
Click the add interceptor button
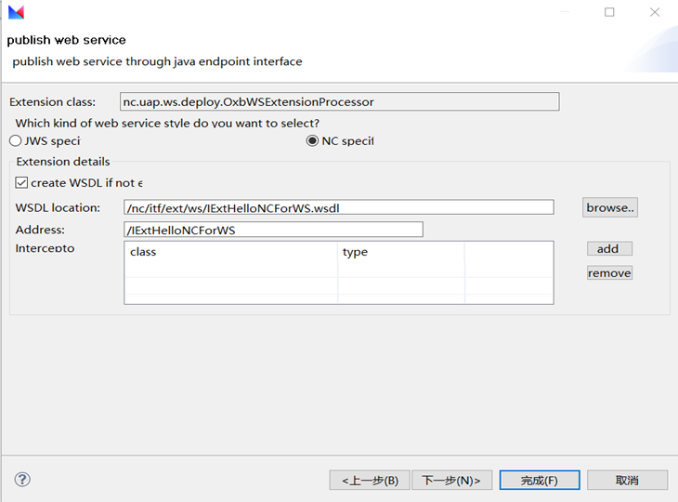(609, 249)
